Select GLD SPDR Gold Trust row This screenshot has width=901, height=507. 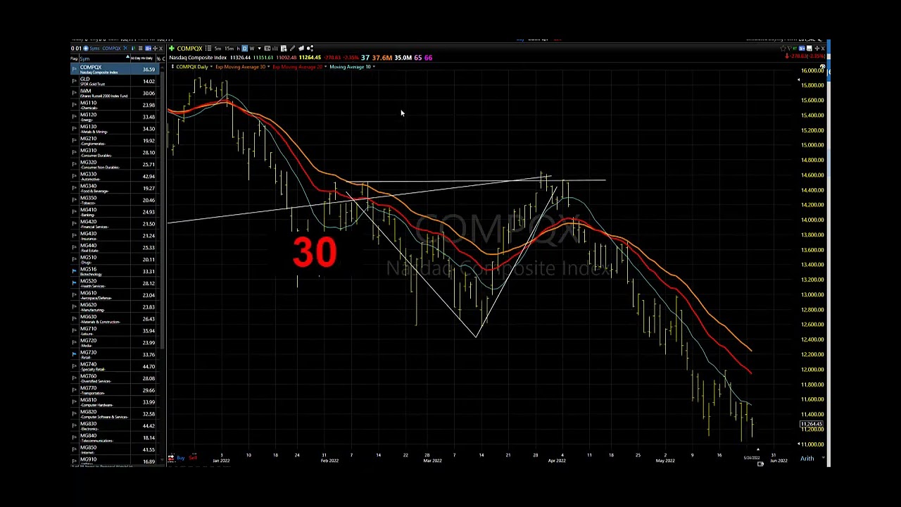(x=113, y=81)
